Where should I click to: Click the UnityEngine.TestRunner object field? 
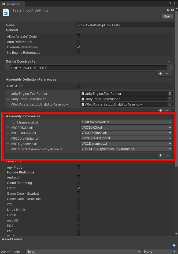point(124,93)
